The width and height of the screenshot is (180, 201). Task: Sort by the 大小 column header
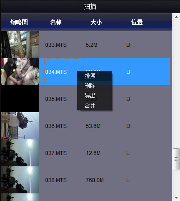(x=96, y=22)
